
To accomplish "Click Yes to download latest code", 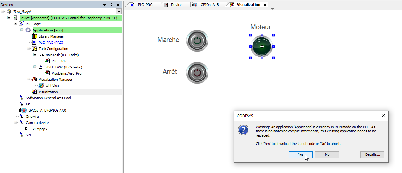I will point(301,154).
